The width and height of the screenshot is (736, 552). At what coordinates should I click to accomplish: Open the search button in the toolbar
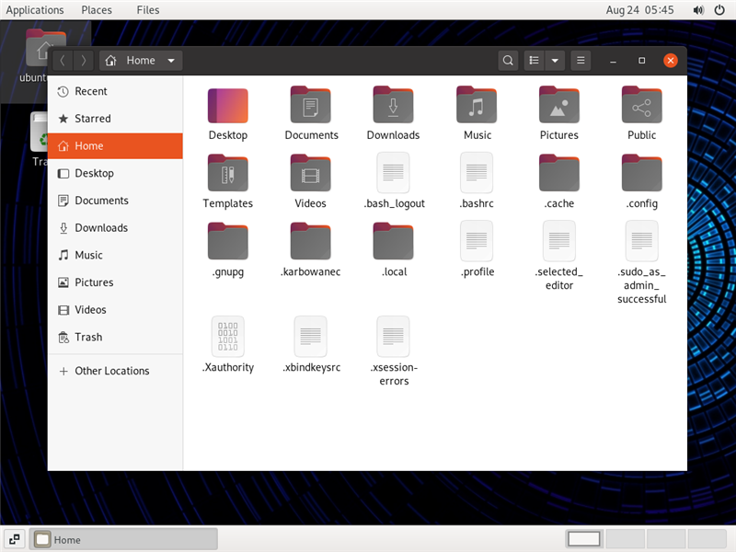point(508,61)
